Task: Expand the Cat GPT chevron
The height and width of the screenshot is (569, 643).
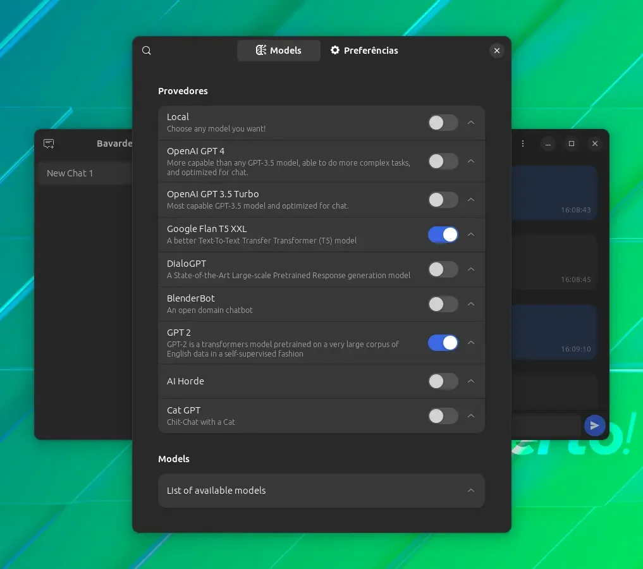Action: click(x=471, y=415)
